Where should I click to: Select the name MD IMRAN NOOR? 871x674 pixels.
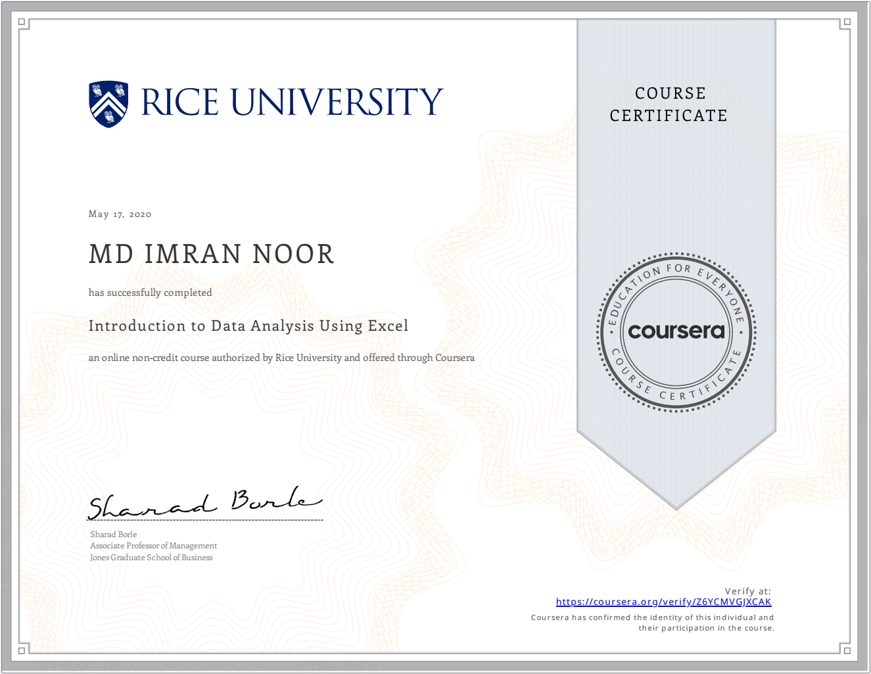point(212,254)
